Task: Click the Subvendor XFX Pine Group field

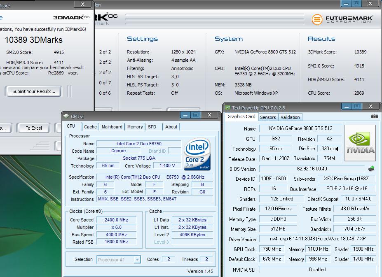Action: (347, 179)
